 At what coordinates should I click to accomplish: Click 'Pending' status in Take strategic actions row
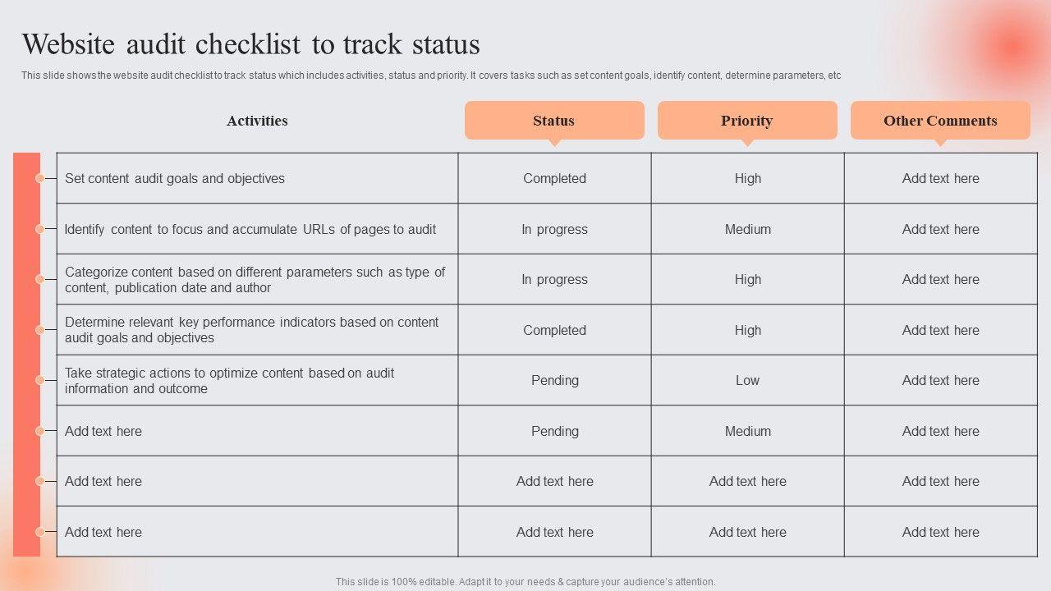554,380
